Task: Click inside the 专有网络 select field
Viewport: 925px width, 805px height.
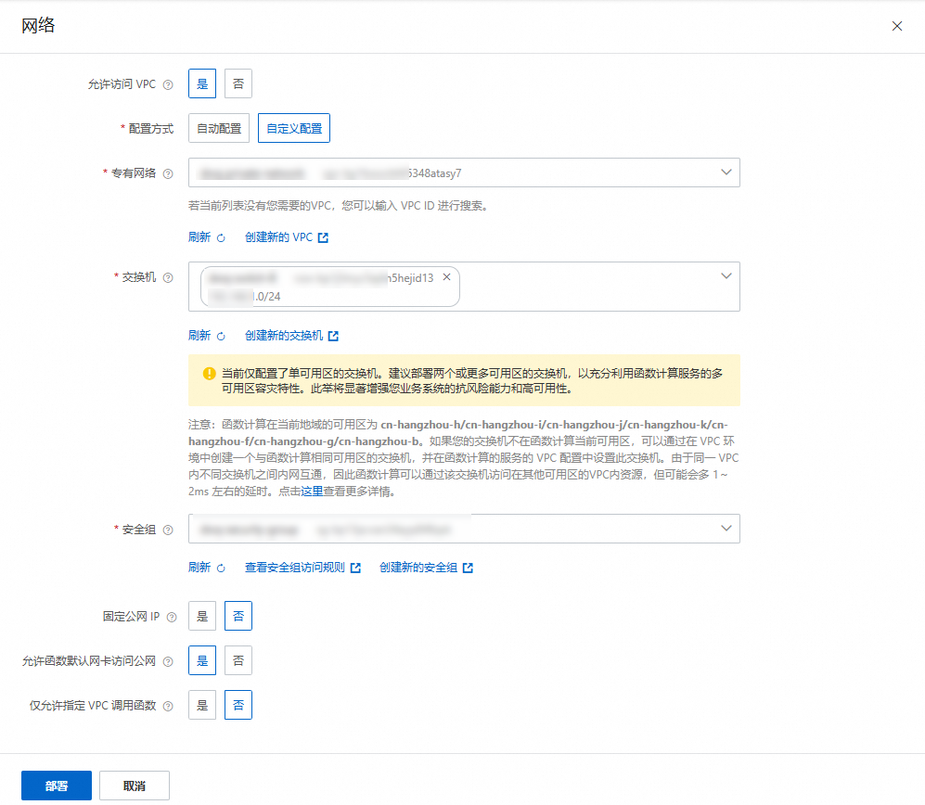Action: coord(464,172)
